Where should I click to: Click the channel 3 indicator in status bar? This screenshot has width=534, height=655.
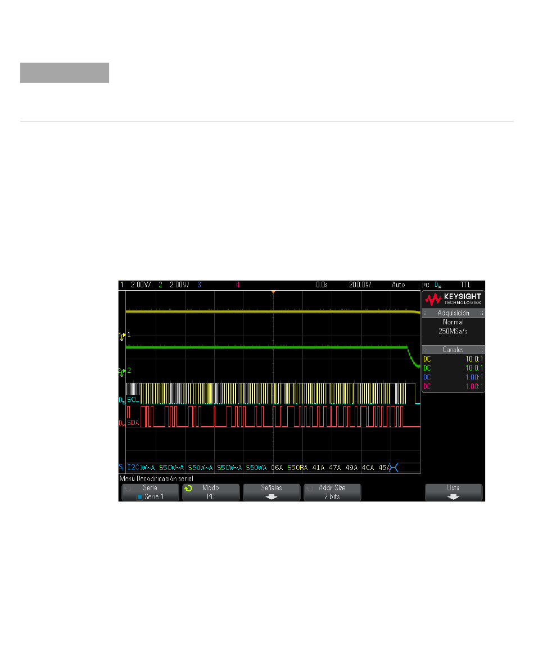pos(199,285)
